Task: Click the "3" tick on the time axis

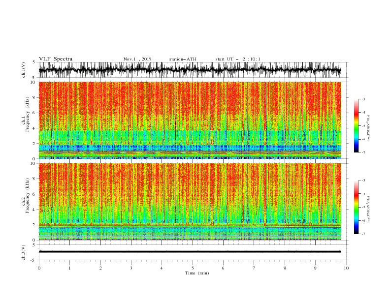Action: (131, 268)
